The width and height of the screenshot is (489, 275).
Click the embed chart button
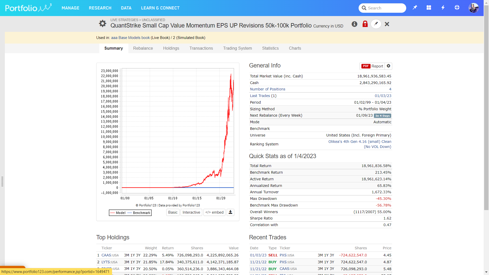214,212
